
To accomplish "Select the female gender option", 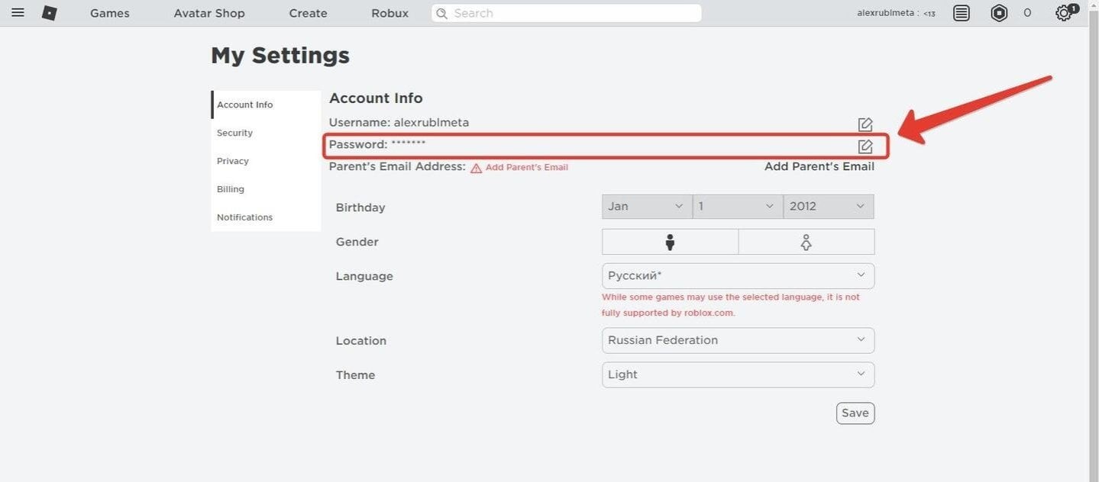I will (x=806, y=242).
